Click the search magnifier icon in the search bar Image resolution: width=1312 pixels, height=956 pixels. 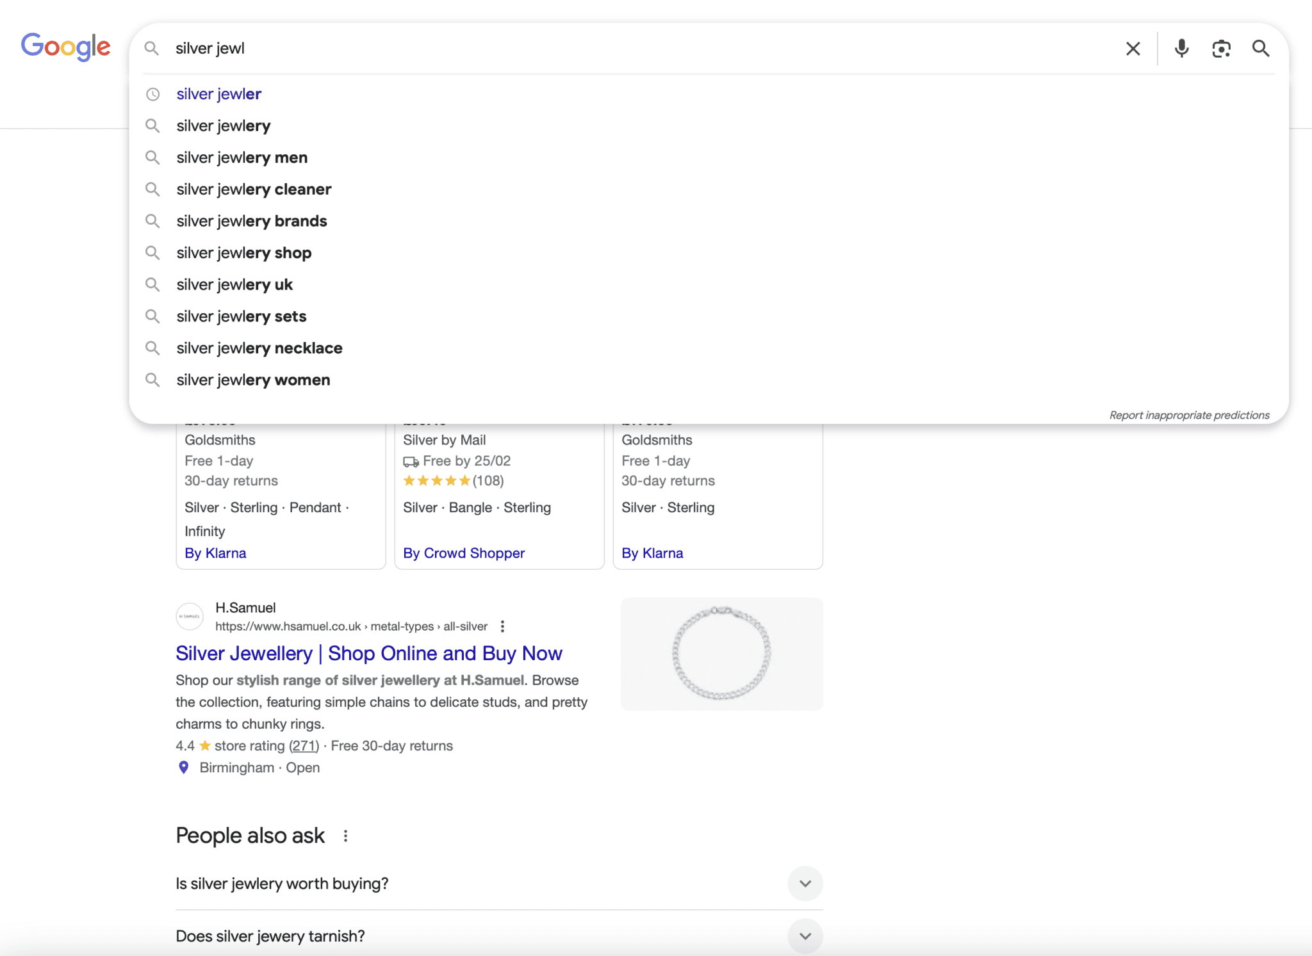tap(1259, 48)
